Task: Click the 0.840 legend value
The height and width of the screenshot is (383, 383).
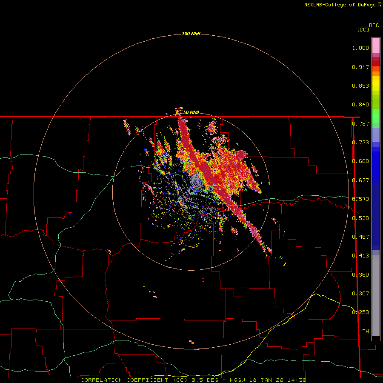Action: pyautogui.click(x=360, y=105)
